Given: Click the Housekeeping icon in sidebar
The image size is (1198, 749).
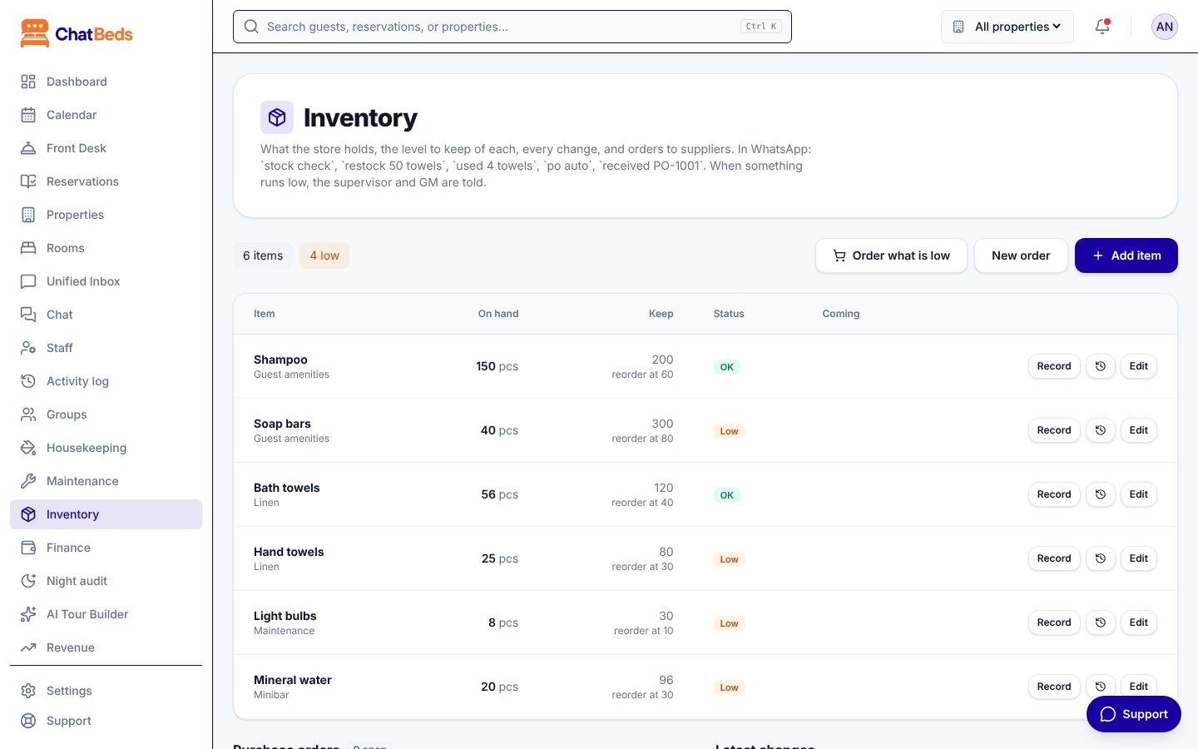Looking at the screenshot, I should (28, 448).
